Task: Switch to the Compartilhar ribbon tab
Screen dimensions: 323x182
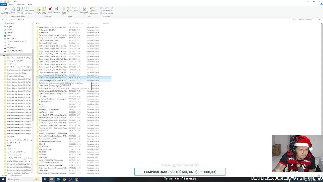Action: [x=20, y=4]
